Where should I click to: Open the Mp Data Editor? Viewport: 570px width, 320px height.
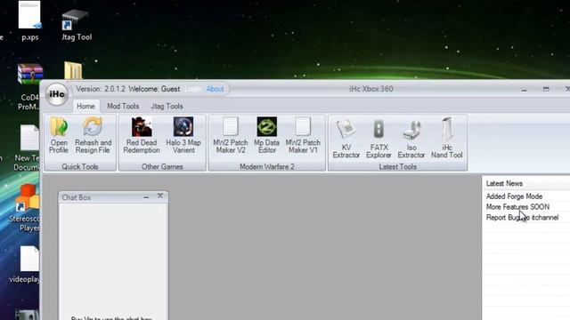pos(267,135)
